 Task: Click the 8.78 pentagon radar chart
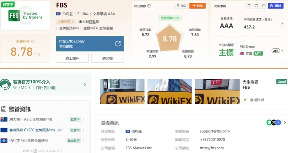170,38
